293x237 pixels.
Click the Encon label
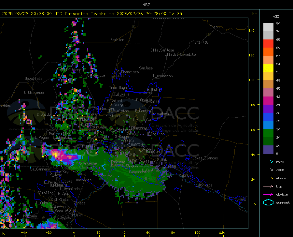pos(215,27)
